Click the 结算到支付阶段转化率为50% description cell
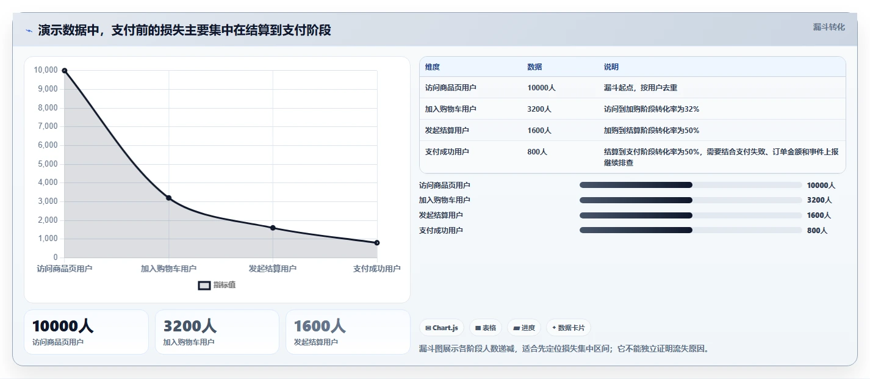 721,157
